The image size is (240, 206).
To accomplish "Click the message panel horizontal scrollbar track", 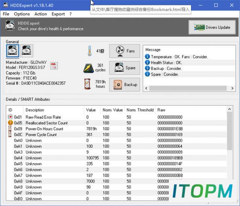I will [188, 88].
